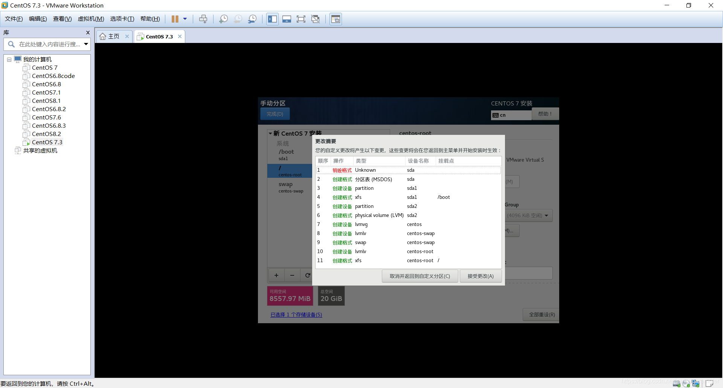
Task: Toggle the console view button
Action: [x=336, y=19]
